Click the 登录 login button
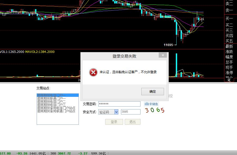Viewport: 237px width, 155px height. pos(114,122)
